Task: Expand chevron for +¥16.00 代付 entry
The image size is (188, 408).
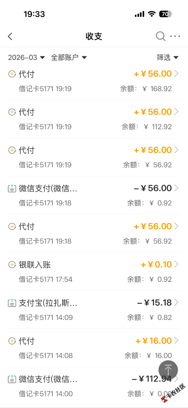Action: coord(177,341)
